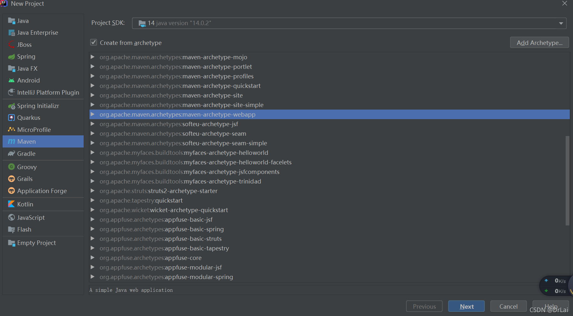This screenshot has width=573, height=316.
Task: Click the Previous button
Action: (x=424, y=306)
